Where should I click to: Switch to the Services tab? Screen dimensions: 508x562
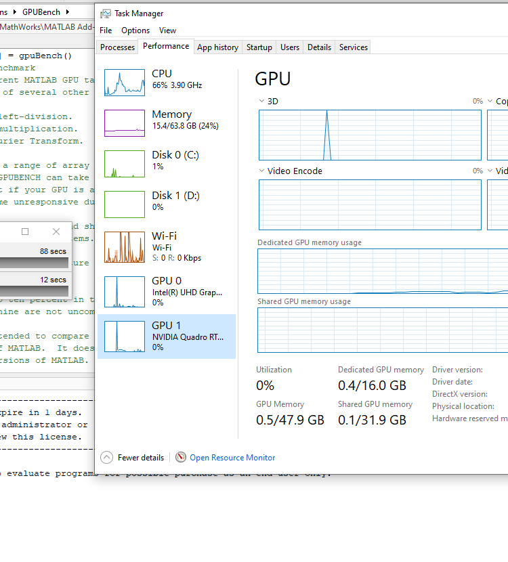pos(354,47)
